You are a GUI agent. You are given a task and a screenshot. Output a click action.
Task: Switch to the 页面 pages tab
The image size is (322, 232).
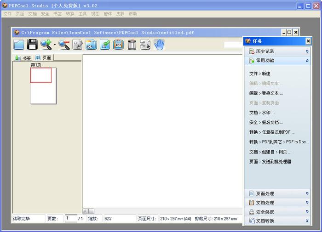coord(43,57)
